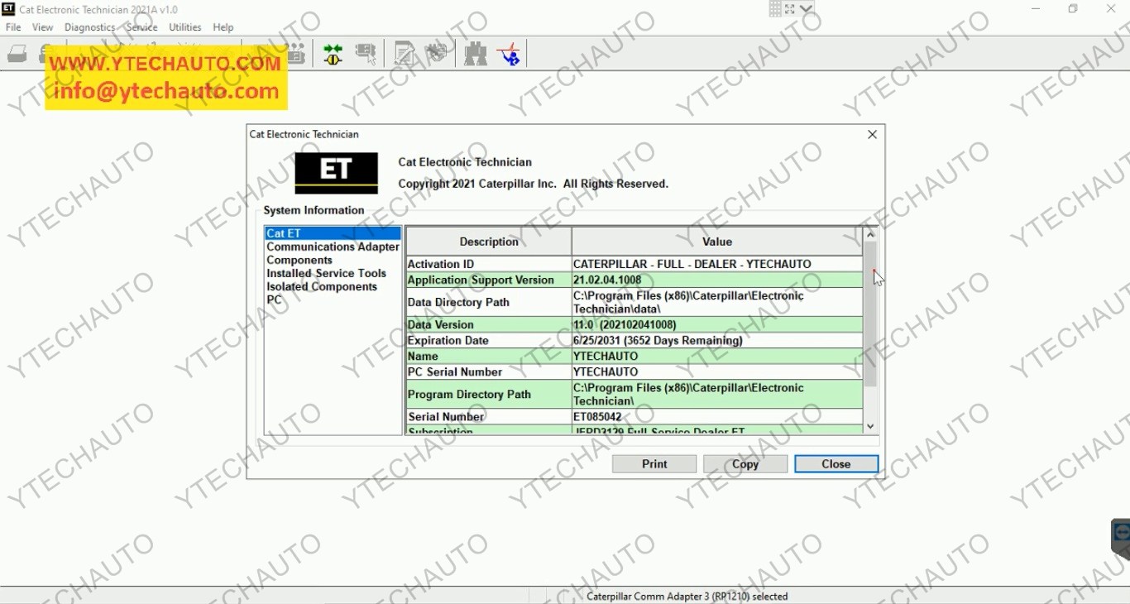1130x604 pixels.
Task: Click the status bar Caterpillar Comm Adapter 3 text
Action: [x=687, y=596]
